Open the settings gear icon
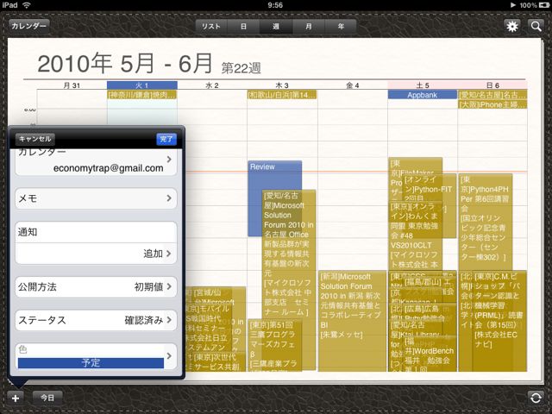 point(511,26)
